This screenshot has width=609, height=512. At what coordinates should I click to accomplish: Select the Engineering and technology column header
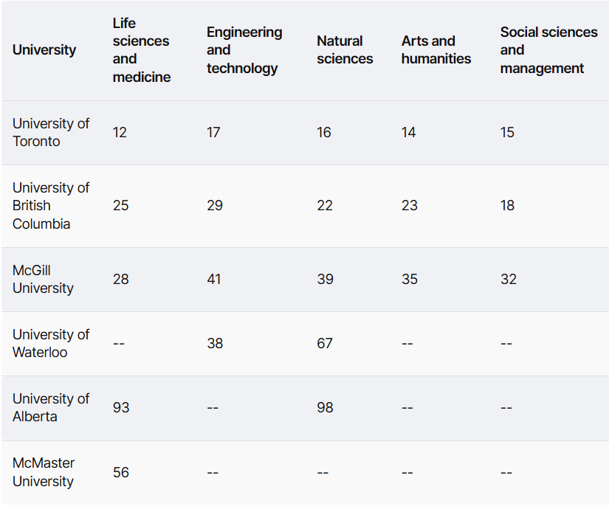point(244,50)
